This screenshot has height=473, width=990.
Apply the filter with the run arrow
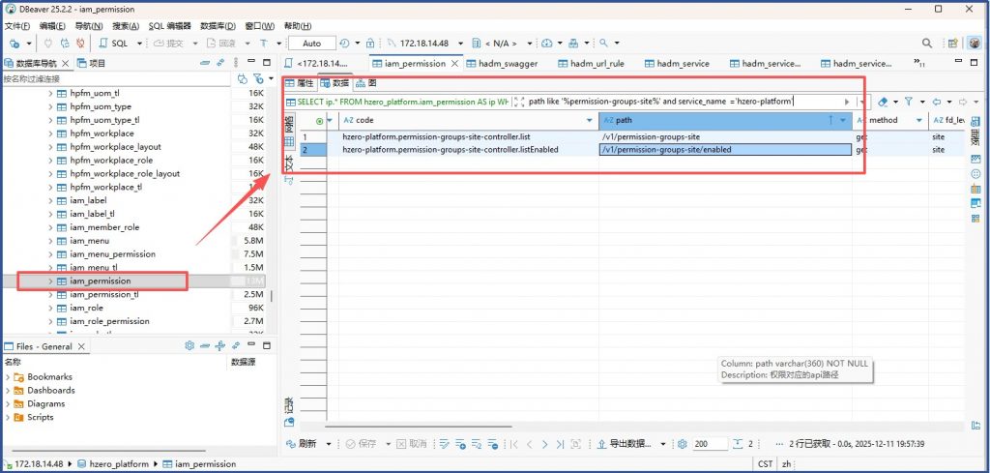click(x=848, y=102)
